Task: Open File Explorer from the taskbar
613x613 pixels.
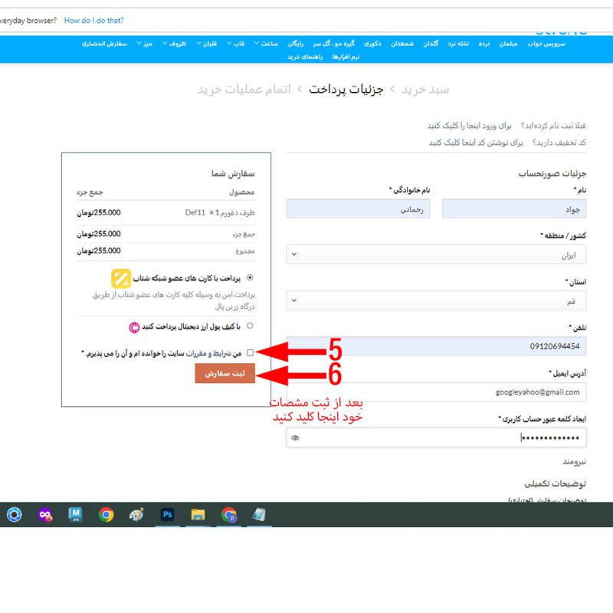Action: 198,515
